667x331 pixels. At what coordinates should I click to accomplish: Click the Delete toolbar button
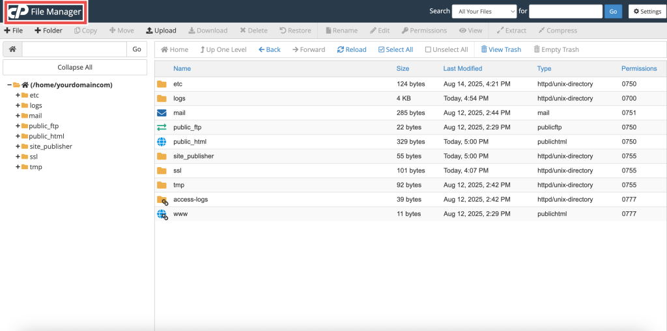click(253, 31)
